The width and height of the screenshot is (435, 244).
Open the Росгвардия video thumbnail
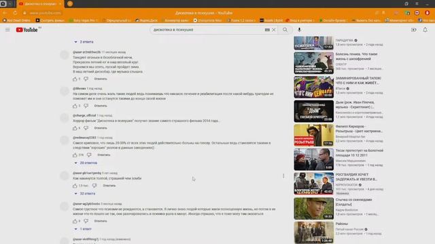click(314, 184)
